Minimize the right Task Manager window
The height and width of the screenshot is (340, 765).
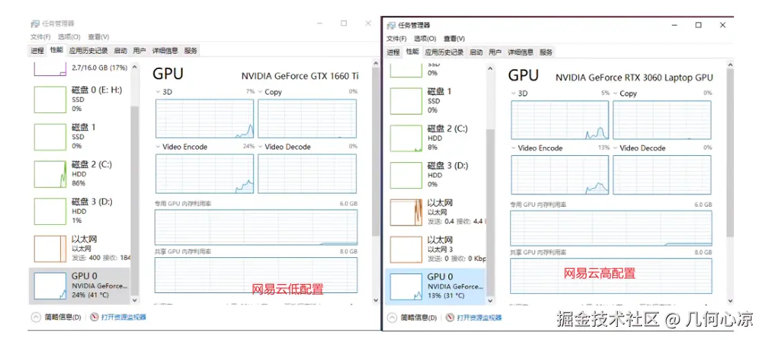pos(675,25)
